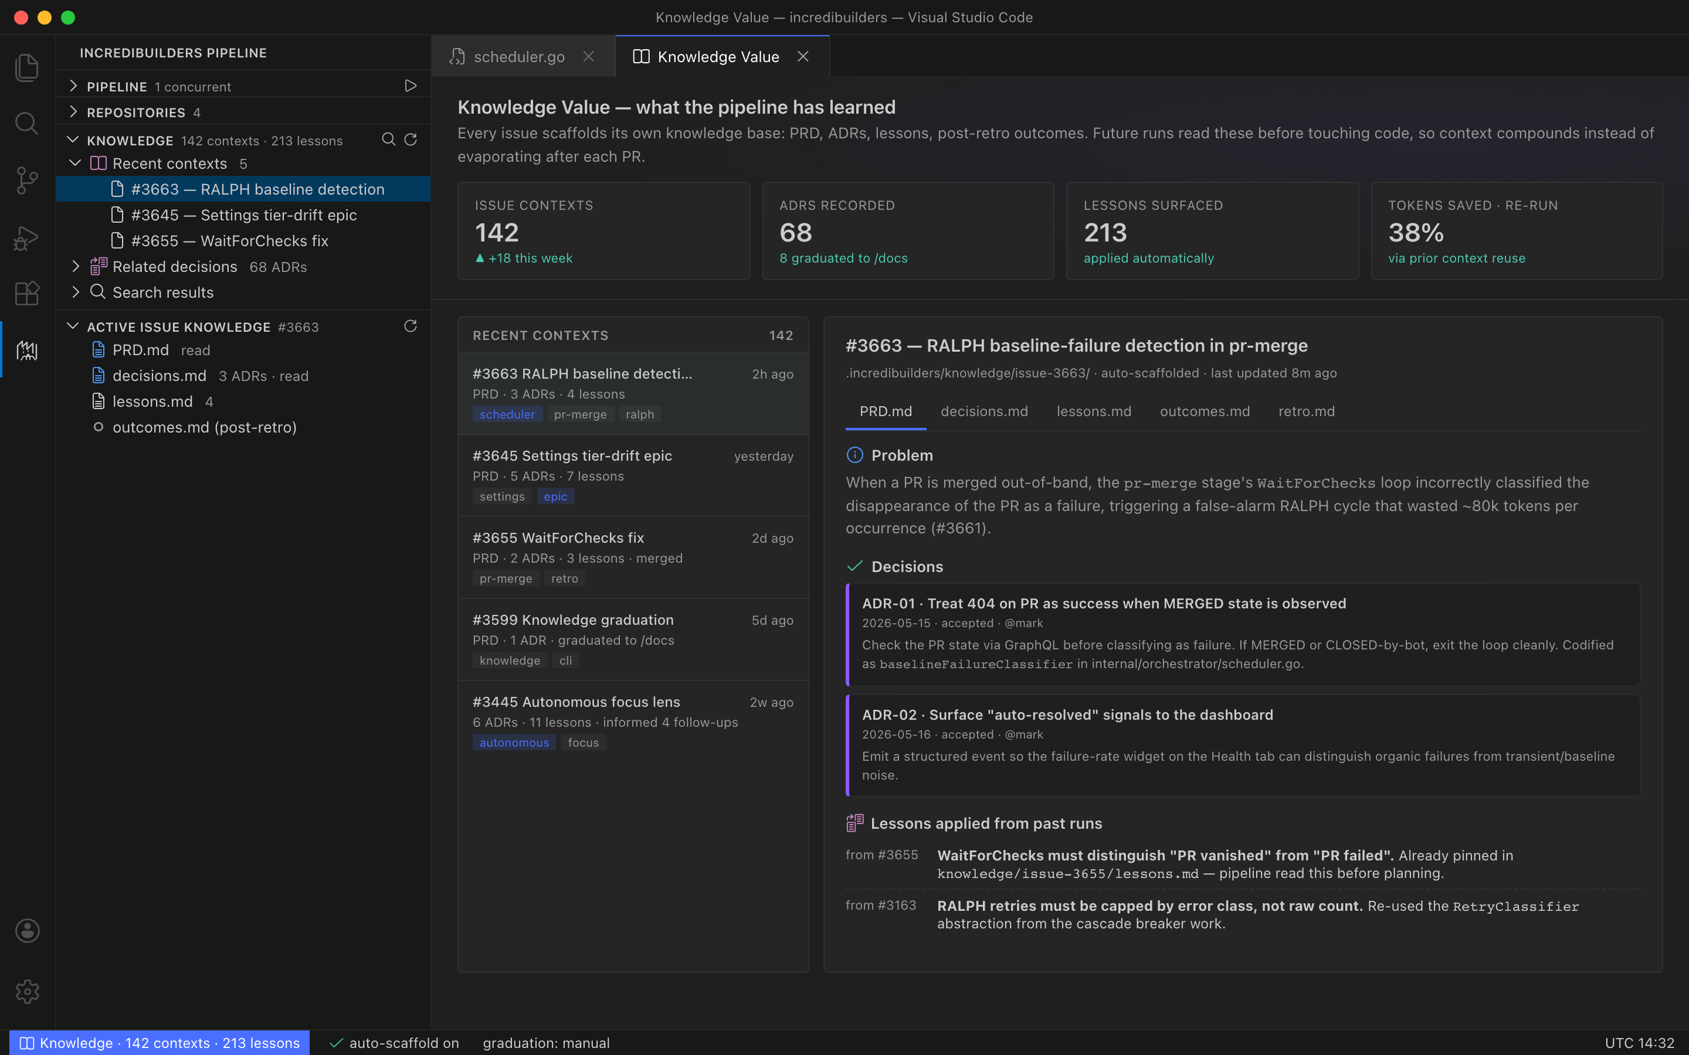The height and width of the screenshot is (1055, 1689).
Task: Click the Recent contexts book icon
Action: [99, 164]
